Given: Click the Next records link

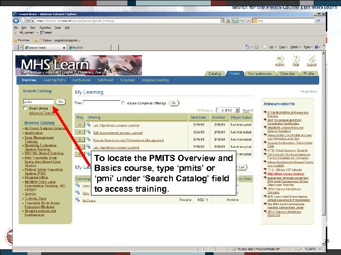Looking at the screenshot, I should coord(248,110).
